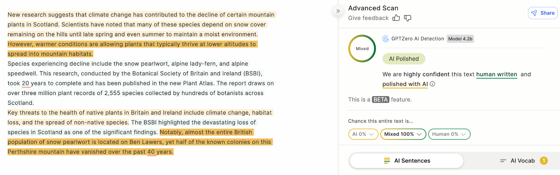The width and height of the screenshot is (560, 175).
Task: Click the thumbs down feedback icon
Action: [x=407, y=18]
